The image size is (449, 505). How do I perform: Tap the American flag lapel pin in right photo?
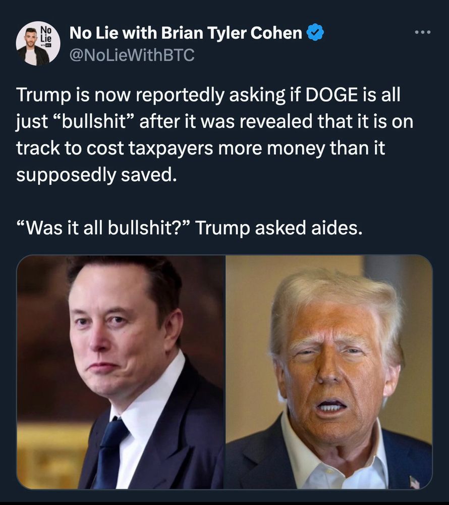click(x=414, y=482)
